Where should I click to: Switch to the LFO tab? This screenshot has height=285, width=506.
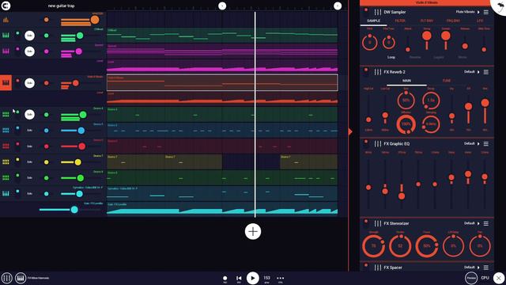coord(480,21)
